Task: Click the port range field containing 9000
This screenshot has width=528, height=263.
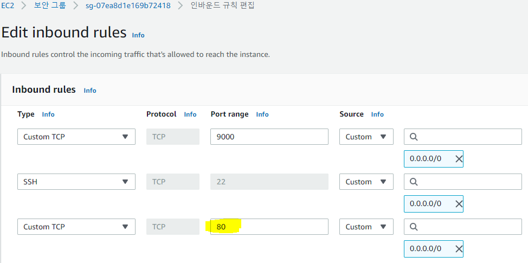Action: tap(269, 137)
